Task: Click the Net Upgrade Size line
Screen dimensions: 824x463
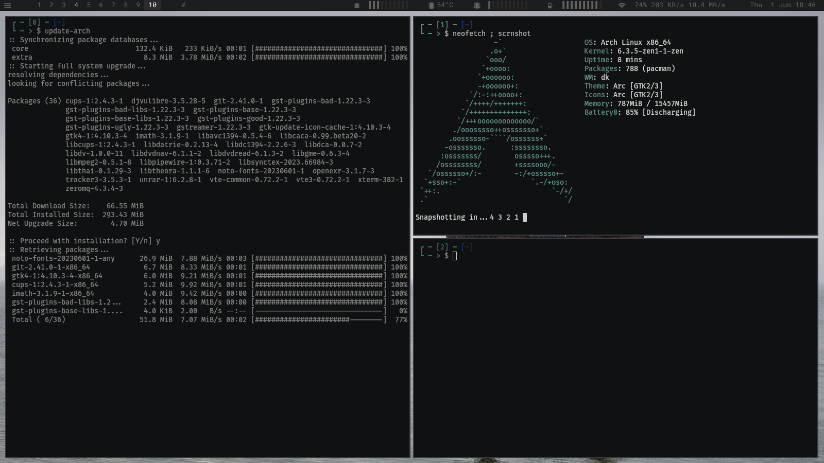Action: click(x=76, y=223)
